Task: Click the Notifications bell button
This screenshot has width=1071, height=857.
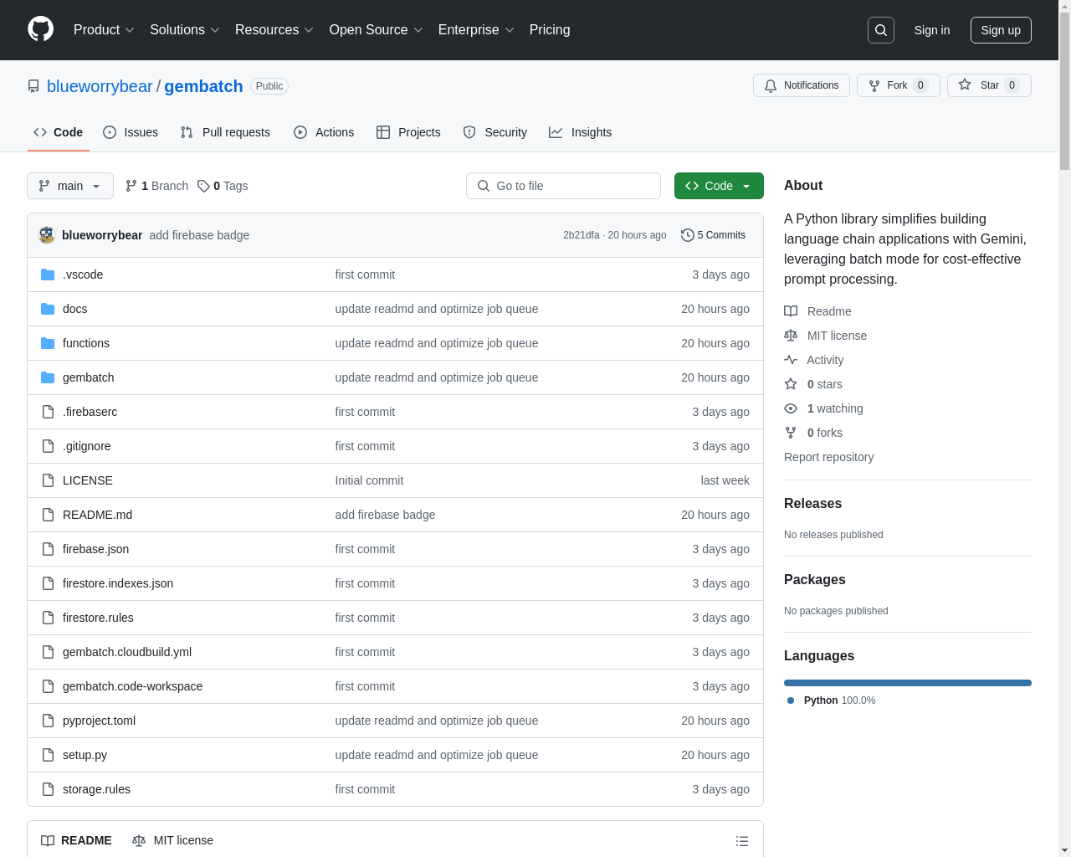Action: point(802,85)
